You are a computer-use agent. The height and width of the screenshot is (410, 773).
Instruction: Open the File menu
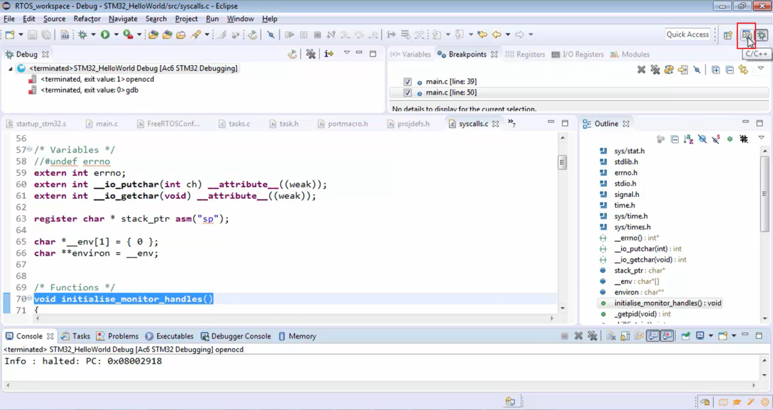tap(9, 19)
